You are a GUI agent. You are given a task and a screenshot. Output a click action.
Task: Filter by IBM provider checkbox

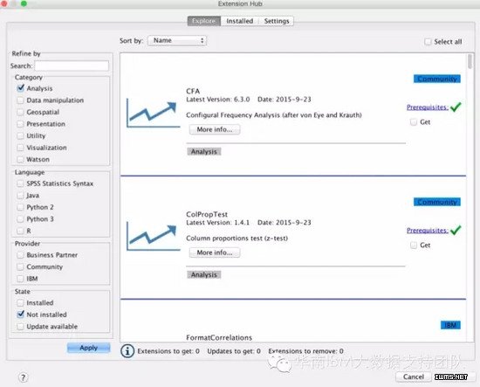click(20, 279)
